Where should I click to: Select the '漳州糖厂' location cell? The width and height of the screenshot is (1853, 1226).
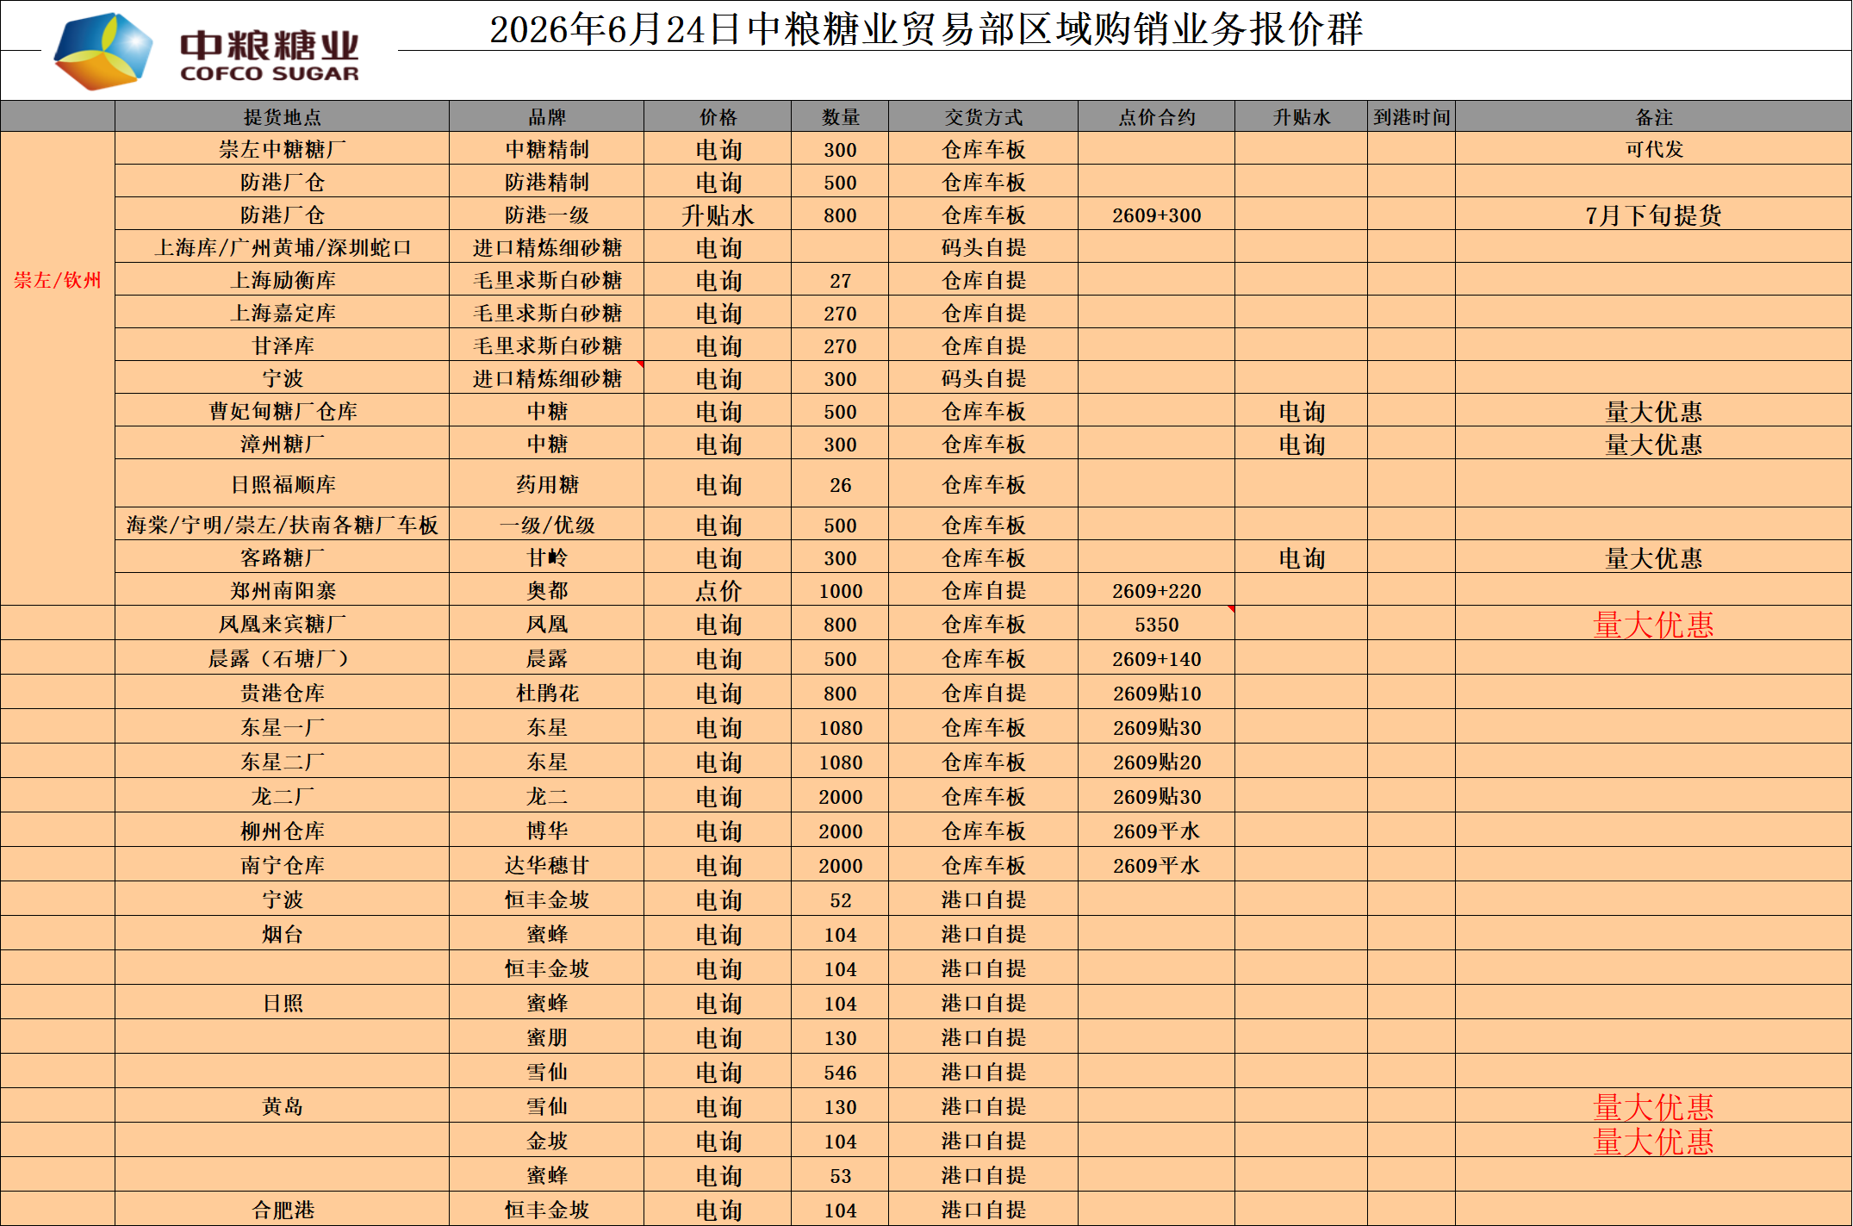(282, 444)
